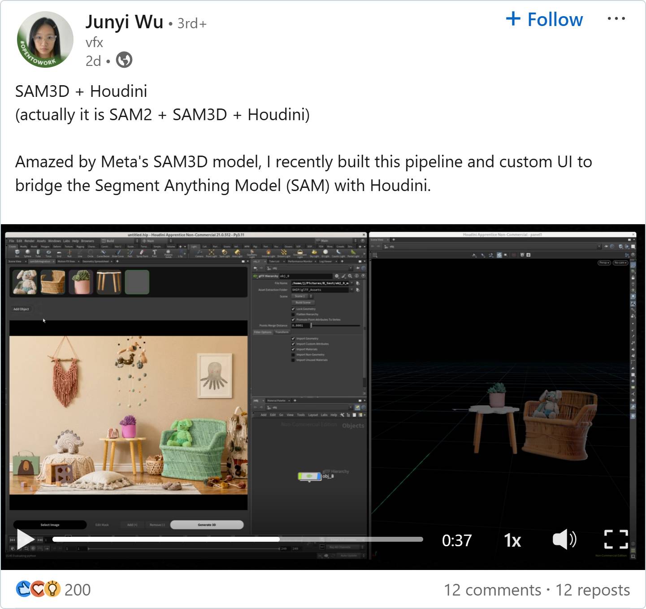Open the Assets menu

(x=41, y=241)
